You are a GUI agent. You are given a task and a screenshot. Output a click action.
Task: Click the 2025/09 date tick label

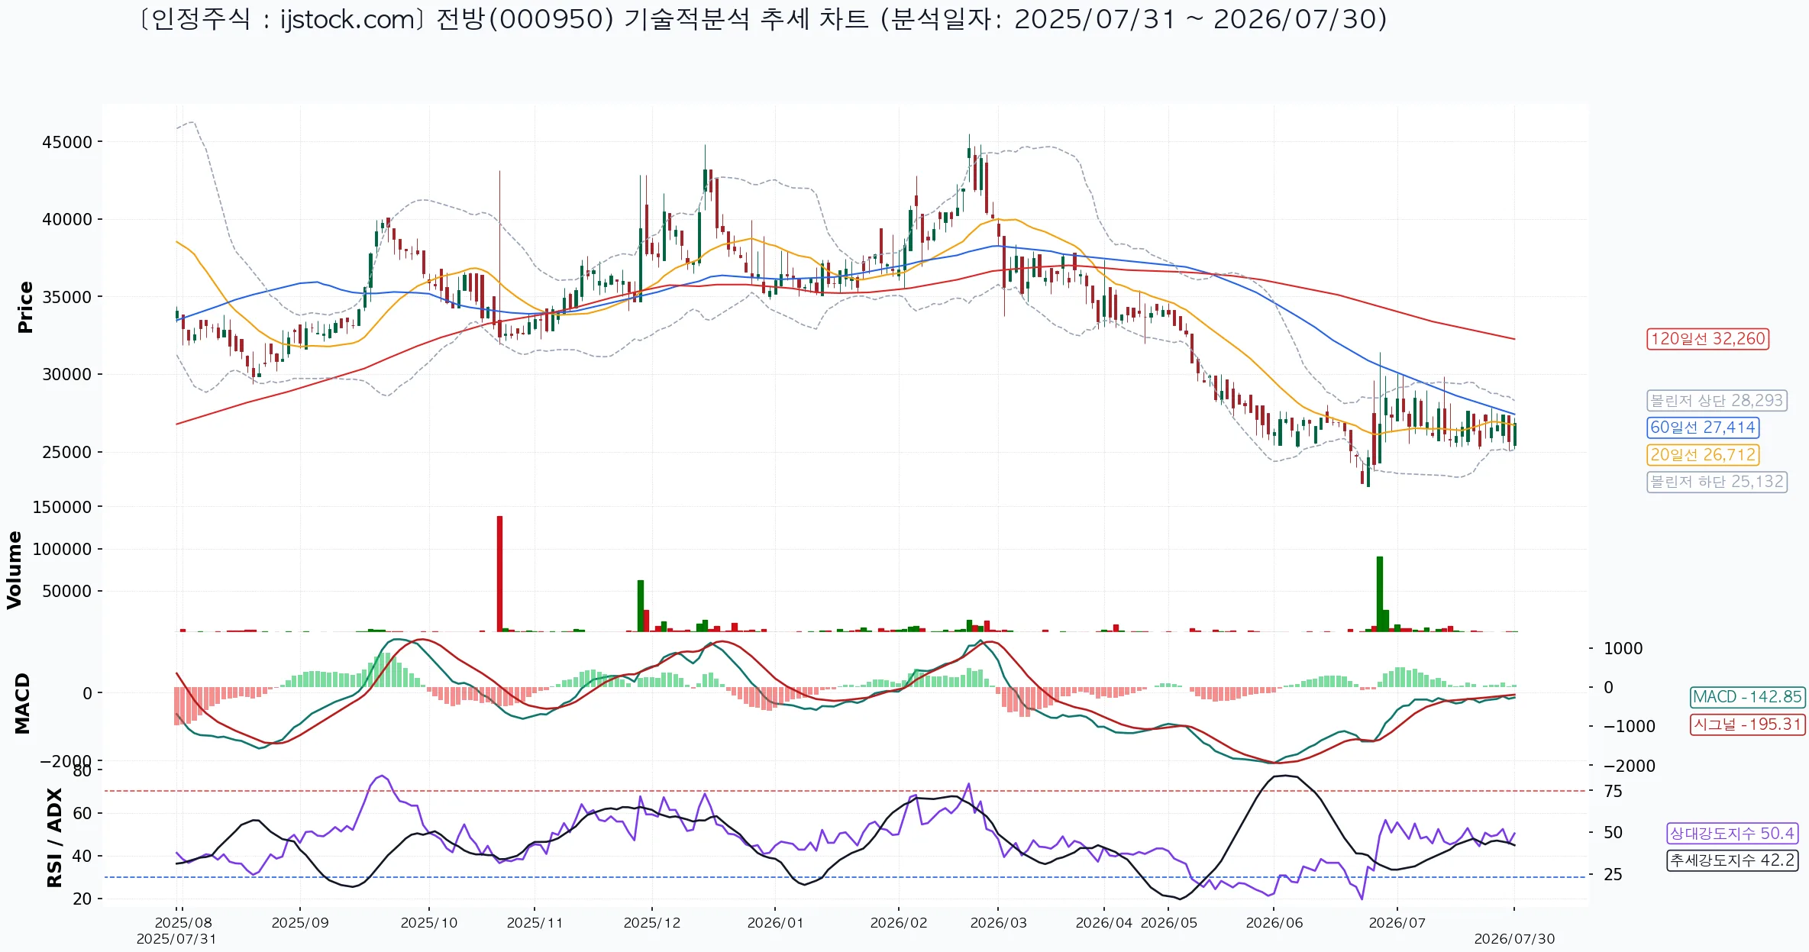pos(300,923)
